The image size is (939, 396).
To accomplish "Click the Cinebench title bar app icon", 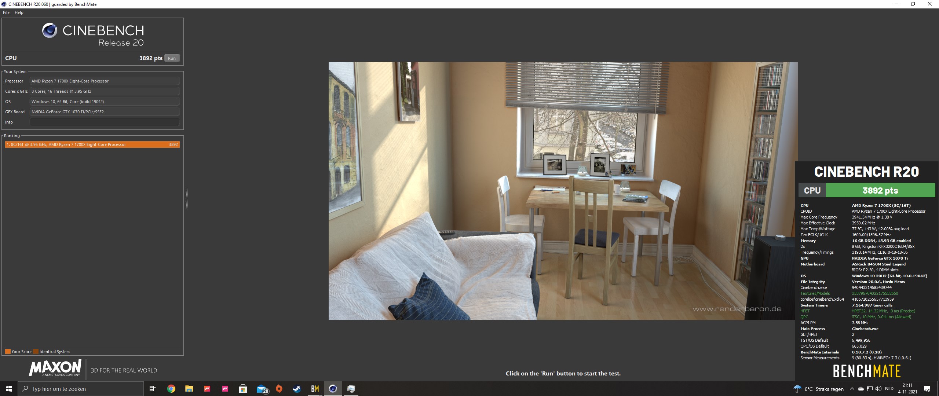I will coord(4,4).
